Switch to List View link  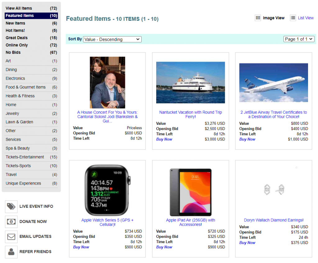(306, 18)
